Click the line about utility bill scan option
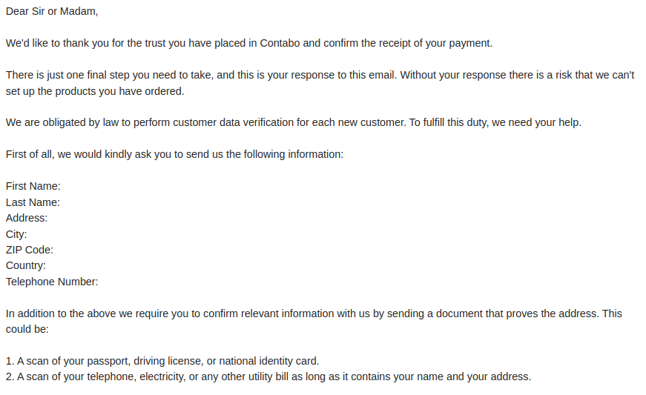The height and width of the screenshot is (395, 646). coord(268,377)
